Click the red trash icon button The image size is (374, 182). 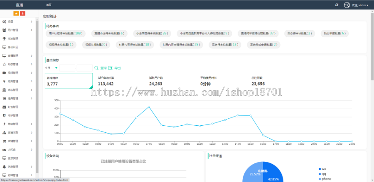(x=22, y=14)
